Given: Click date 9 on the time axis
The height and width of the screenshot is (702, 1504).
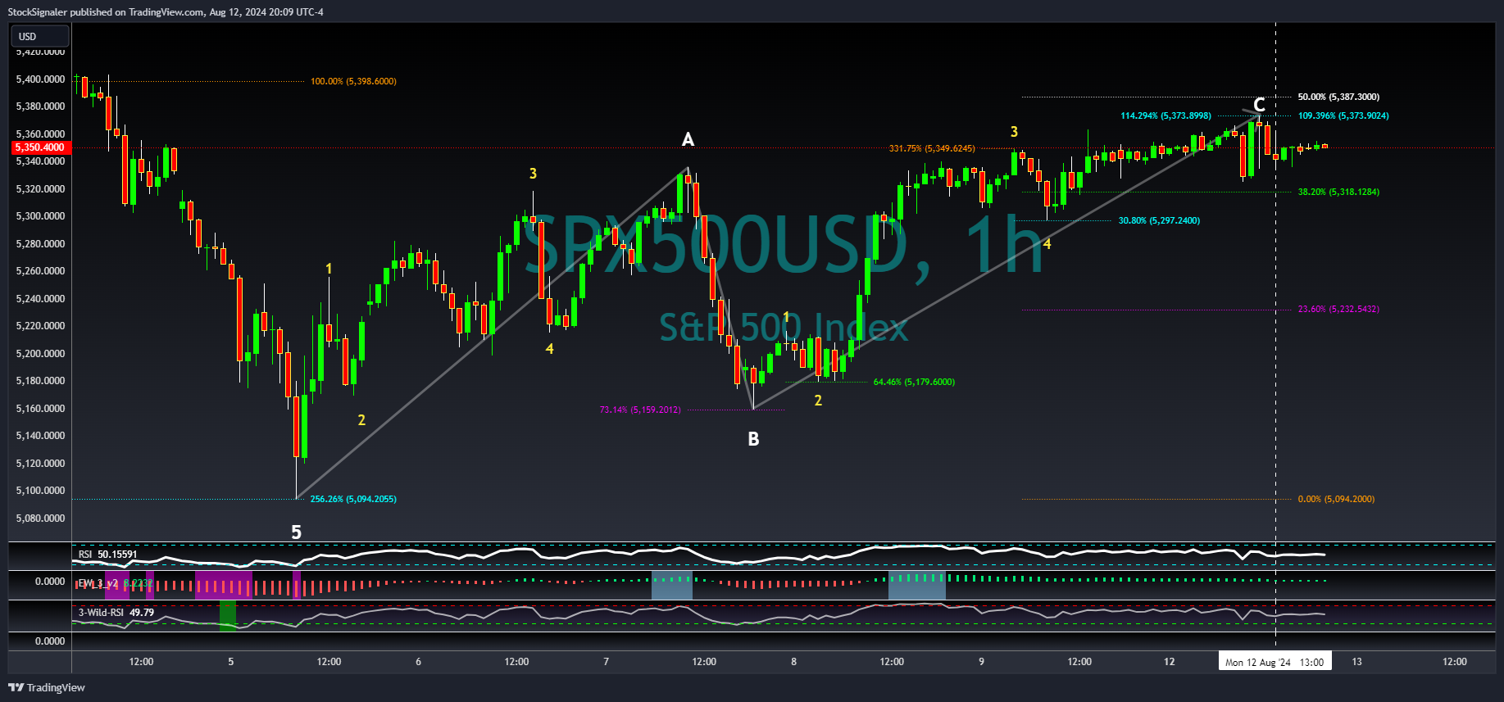Looking at the screenshot, I should 982,662.
